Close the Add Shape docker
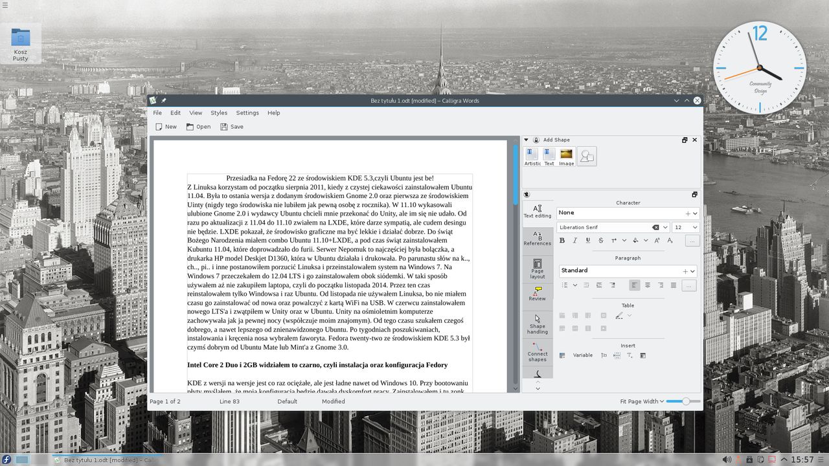 [695, 140]
